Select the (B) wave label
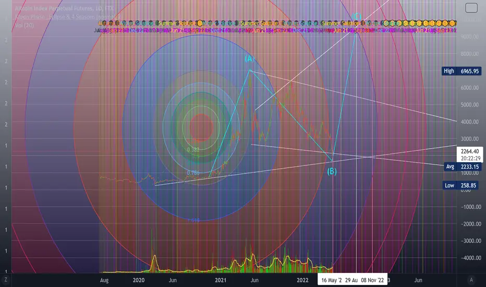This screenshot has width=486, height=287. click(x=332, y=171)
